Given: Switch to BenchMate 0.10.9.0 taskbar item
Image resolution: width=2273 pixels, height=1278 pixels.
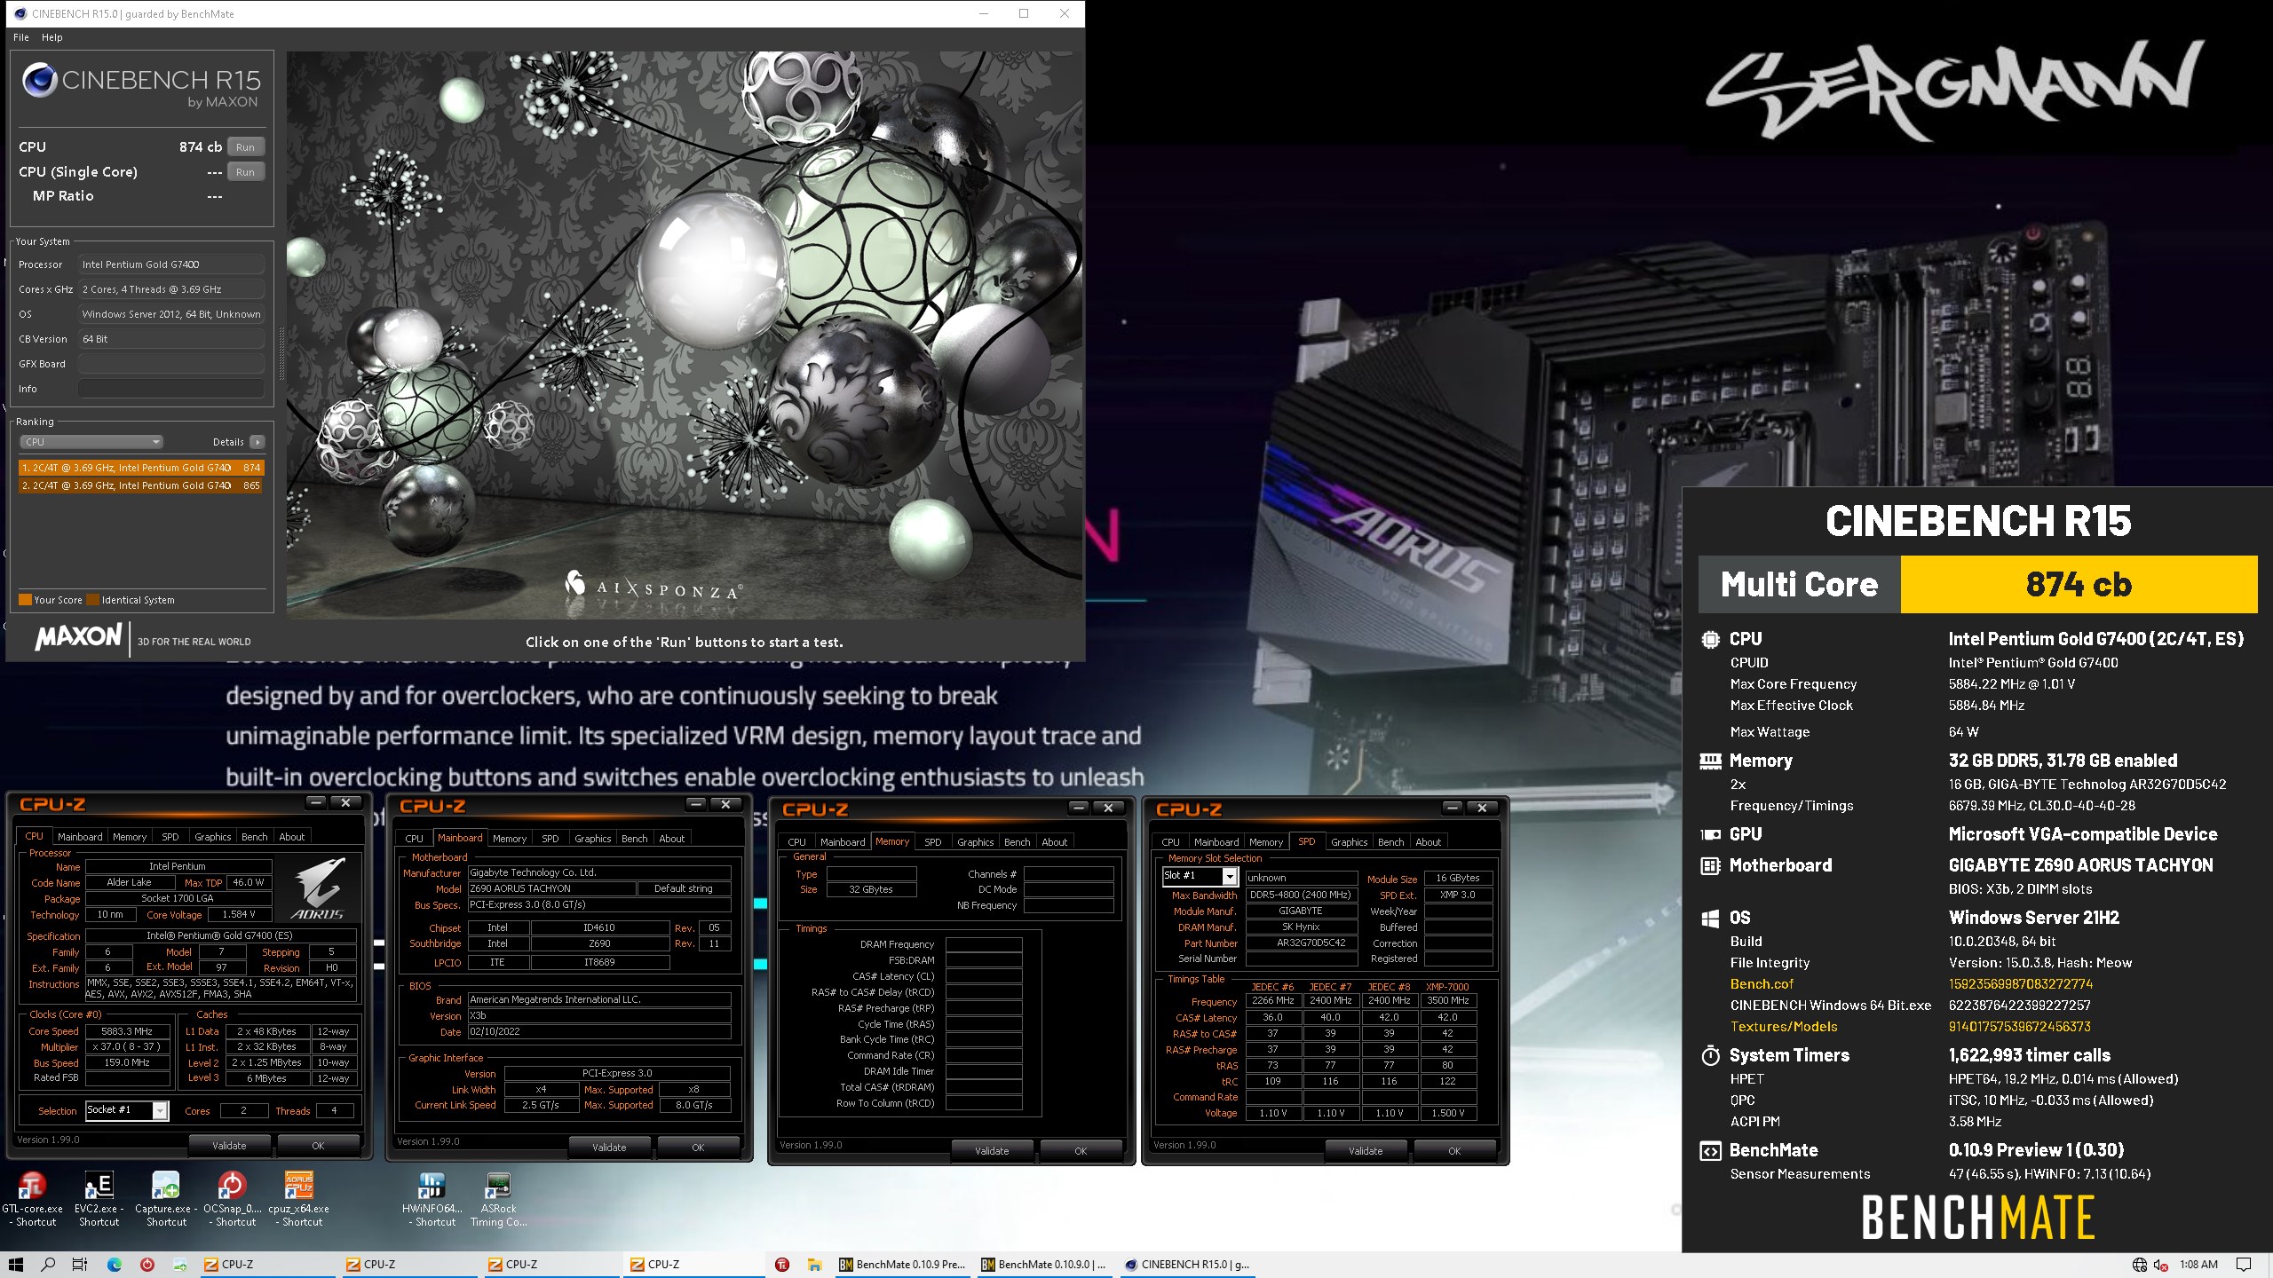Looking at the screenshot, I should tap(1044, 1265).
